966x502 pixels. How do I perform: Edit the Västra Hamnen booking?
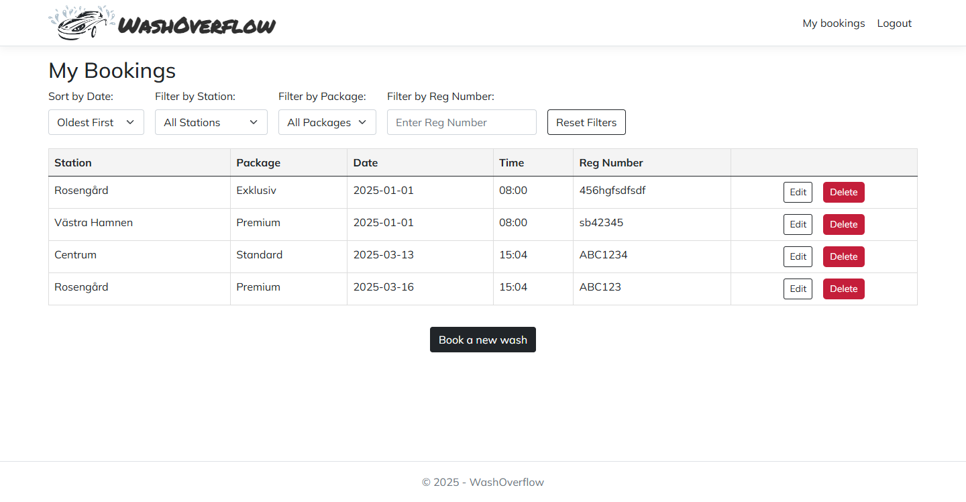tap(798, 224)
